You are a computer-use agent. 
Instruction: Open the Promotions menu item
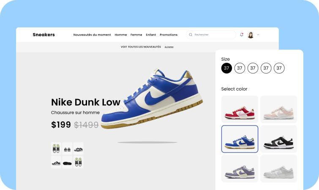169,35
